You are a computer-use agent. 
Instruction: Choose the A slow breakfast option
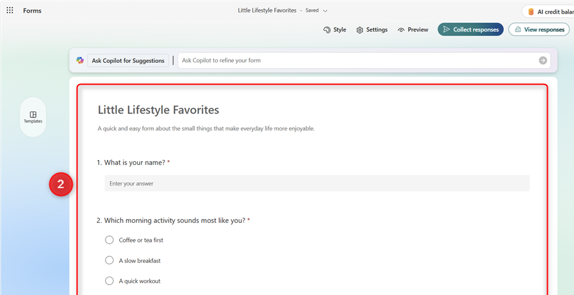tap(133, 261)
